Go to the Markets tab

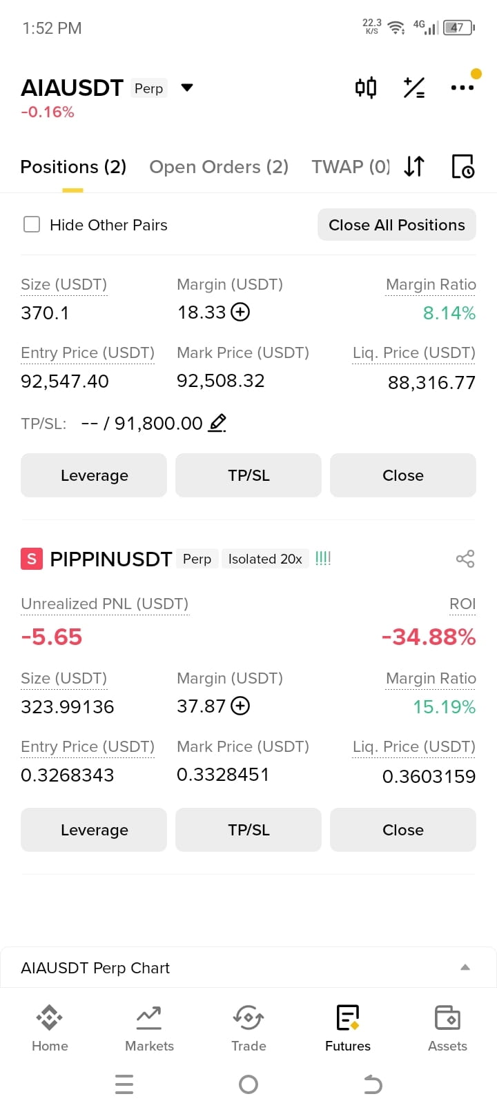149,1028
